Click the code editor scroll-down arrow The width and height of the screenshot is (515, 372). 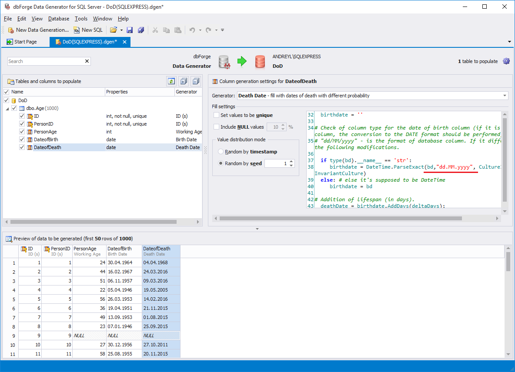pos(505,211)
